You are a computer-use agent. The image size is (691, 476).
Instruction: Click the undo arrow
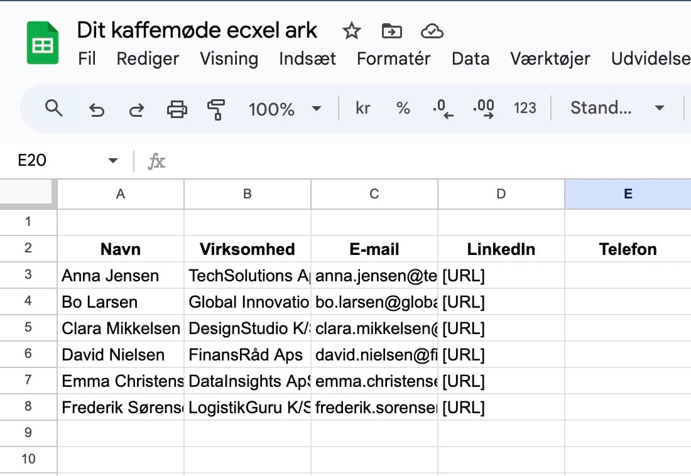(96, 110)
